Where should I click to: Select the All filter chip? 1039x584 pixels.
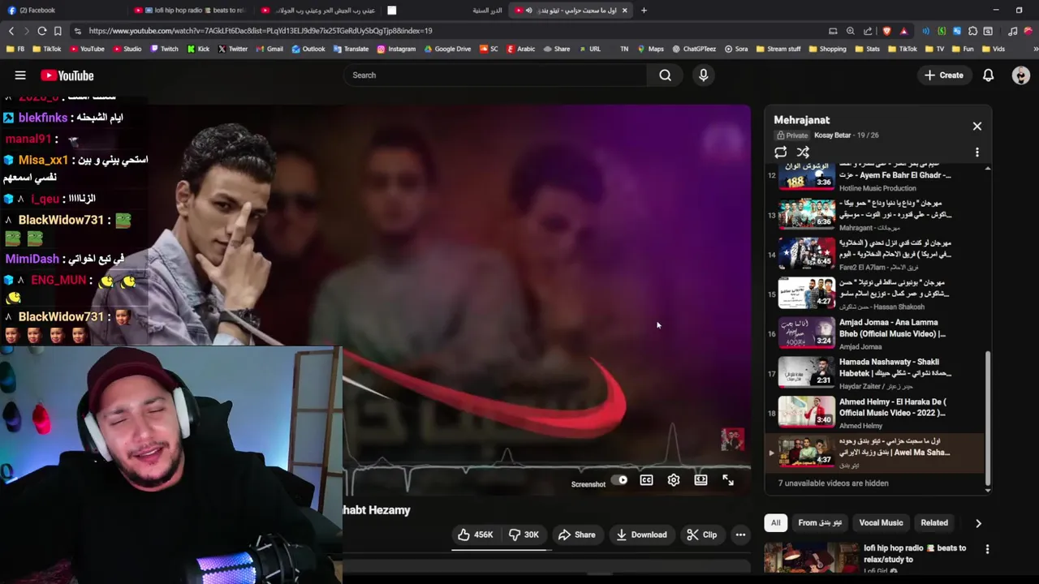point(775,523)
